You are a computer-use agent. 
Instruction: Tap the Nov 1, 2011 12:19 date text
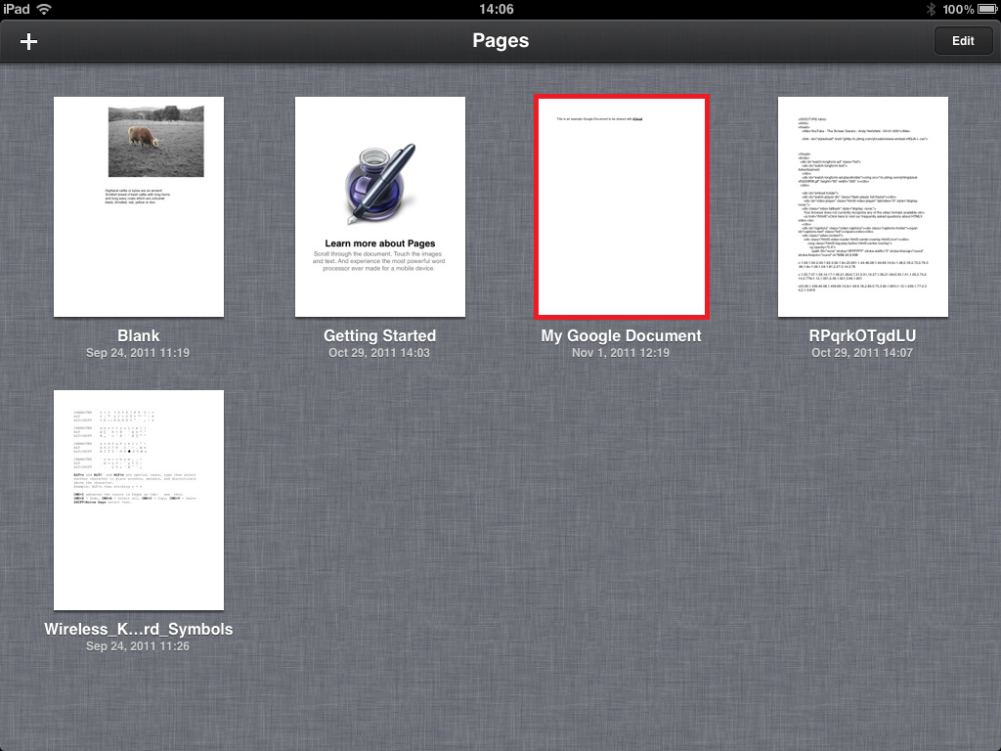click(621, 353)
